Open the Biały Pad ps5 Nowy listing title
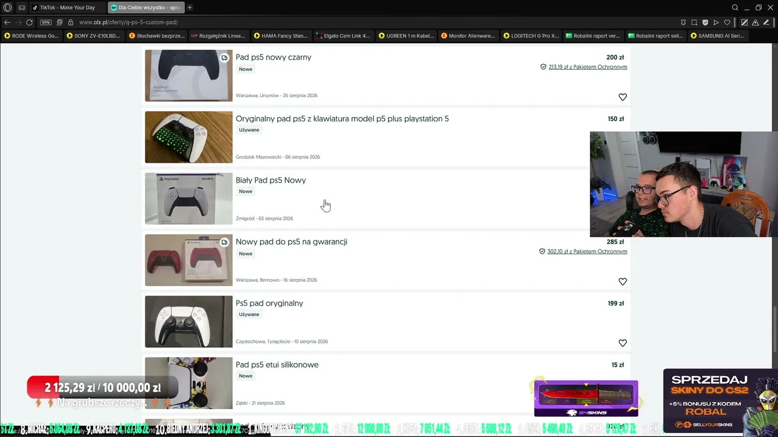 270,180
